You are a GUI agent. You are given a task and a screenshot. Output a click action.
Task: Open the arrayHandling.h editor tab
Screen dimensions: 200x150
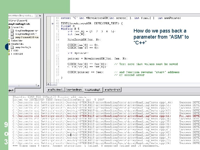tap(112, 90)
